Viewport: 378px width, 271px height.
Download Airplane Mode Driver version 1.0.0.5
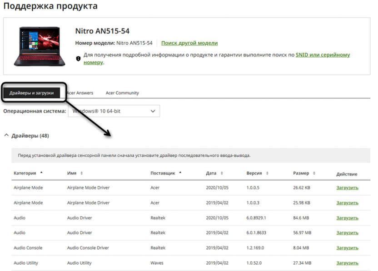click(x=348, y=188)
